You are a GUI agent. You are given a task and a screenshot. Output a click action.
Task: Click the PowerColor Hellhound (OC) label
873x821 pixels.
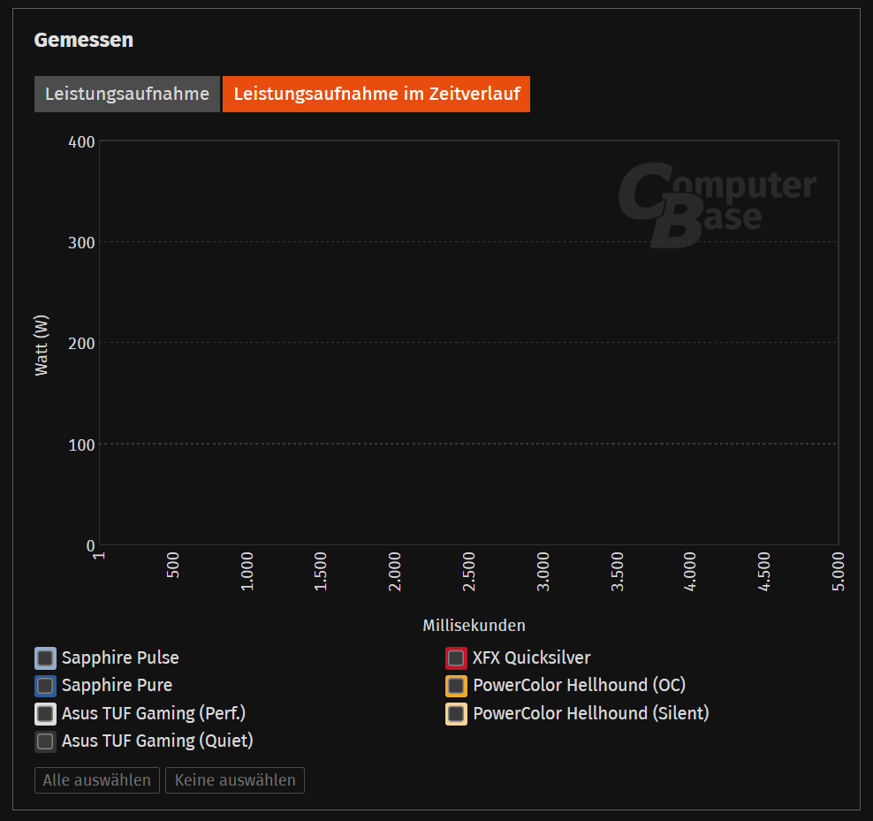pos(579,685)
